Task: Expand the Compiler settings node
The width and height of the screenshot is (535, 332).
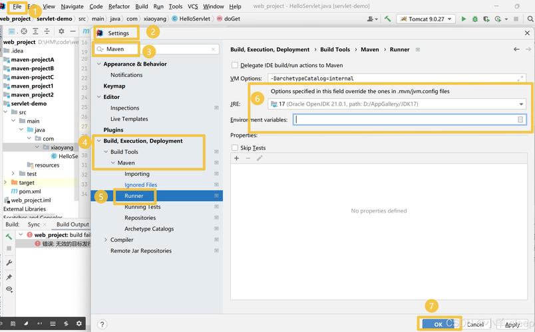Action: tap(105, 240)
